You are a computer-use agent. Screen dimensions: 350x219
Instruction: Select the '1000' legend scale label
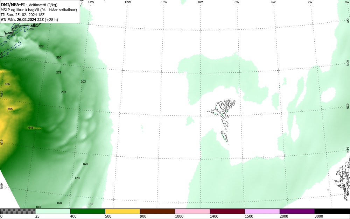179,216
